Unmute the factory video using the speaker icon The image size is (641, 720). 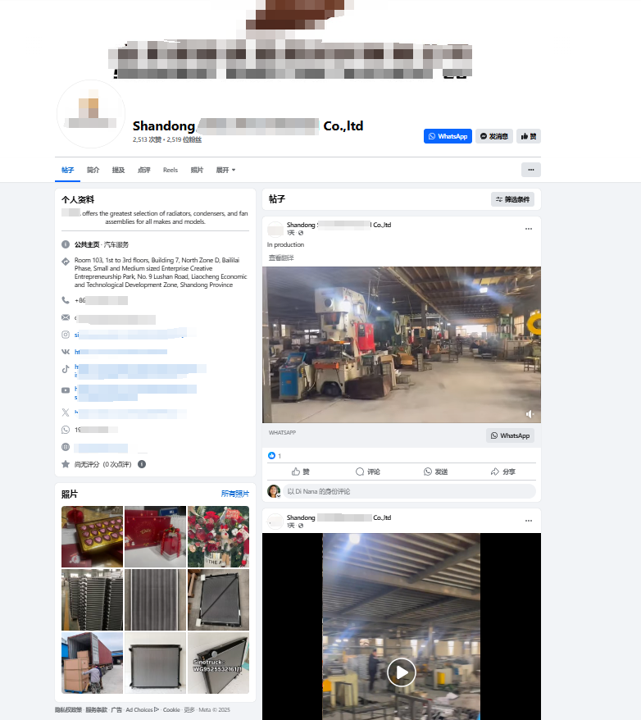click(x=530, y=414)
